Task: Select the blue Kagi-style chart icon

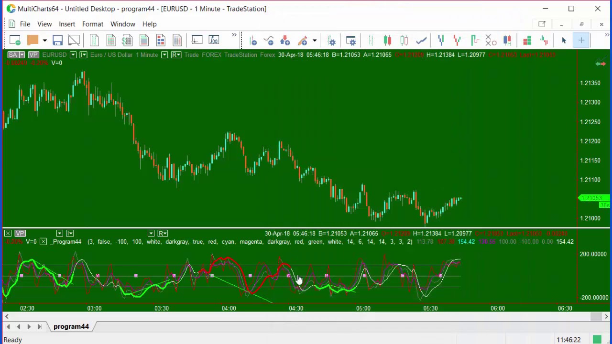Action: pos(441,41)
